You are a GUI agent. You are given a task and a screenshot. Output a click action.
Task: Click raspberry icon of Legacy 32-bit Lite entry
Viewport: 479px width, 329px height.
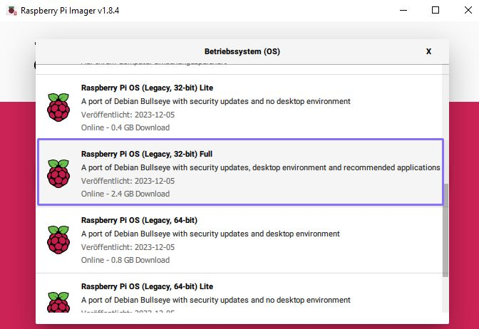click(x=58, y=108)
